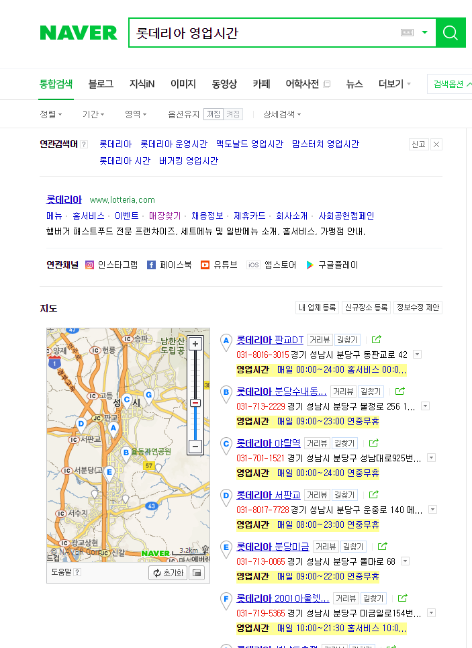Click list marker E for 분당미금
Image resolution: width=472 pixels, height=648 pixels.
coord(226,549)
